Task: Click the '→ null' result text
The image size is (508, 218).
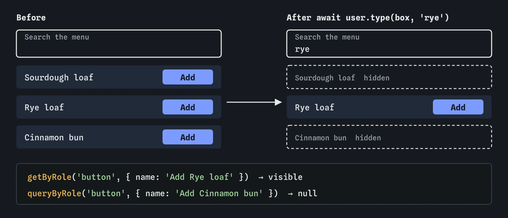Action: tap(302, 193)
